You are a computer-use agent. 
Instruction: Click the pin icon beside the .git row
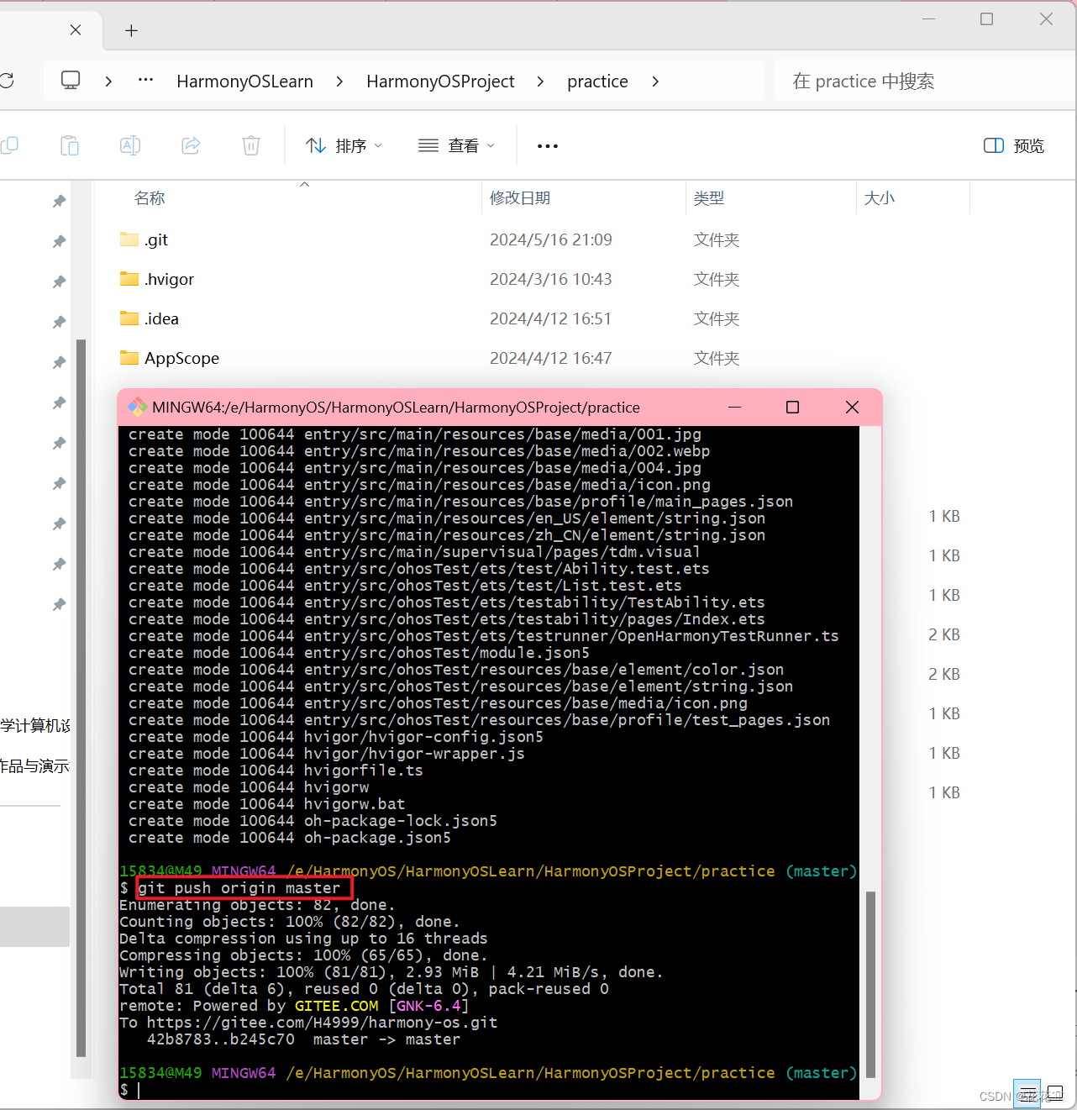click(x=59, y=241)
